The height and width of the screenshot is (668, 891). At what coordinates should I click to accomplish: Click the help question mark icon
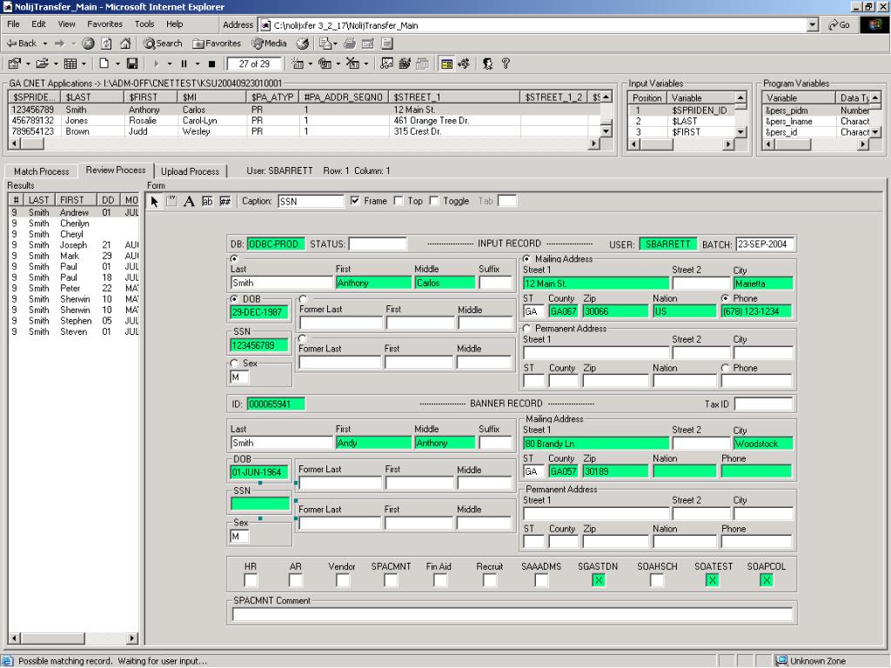[x=506, y=63]
